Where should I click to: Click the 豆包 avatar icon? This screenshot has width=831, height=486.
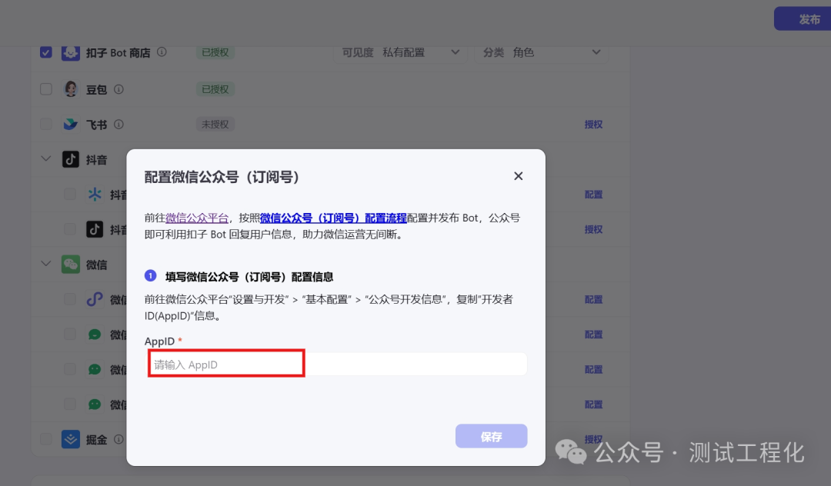click(x=71, y=89)
